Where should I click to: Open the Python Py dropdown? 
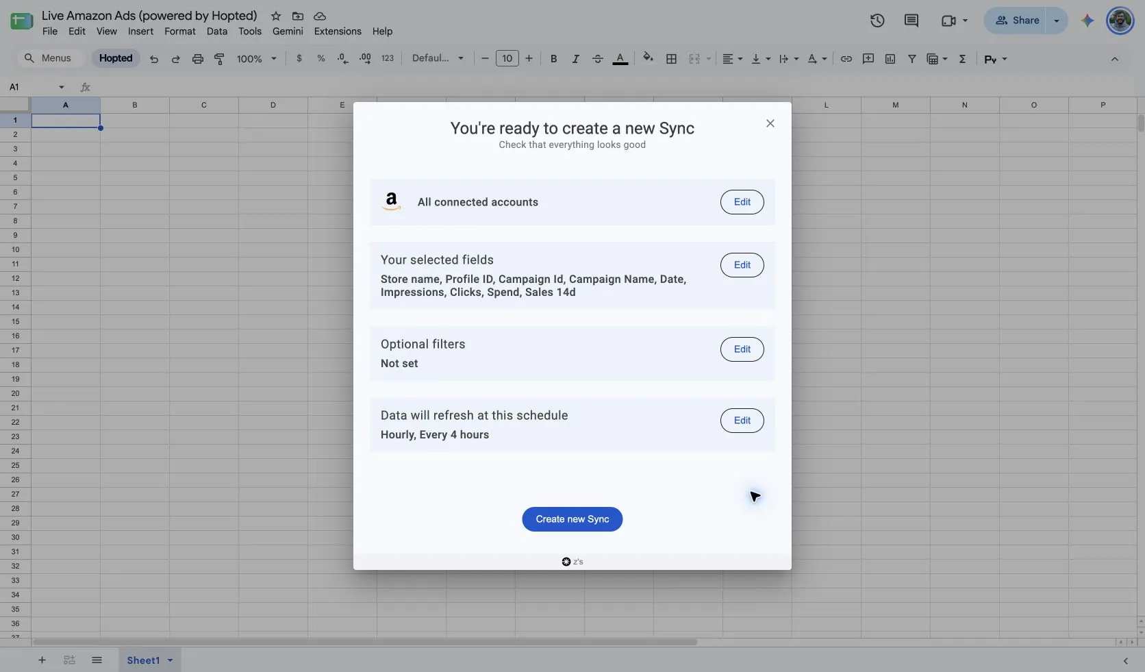tap(996, 59)
